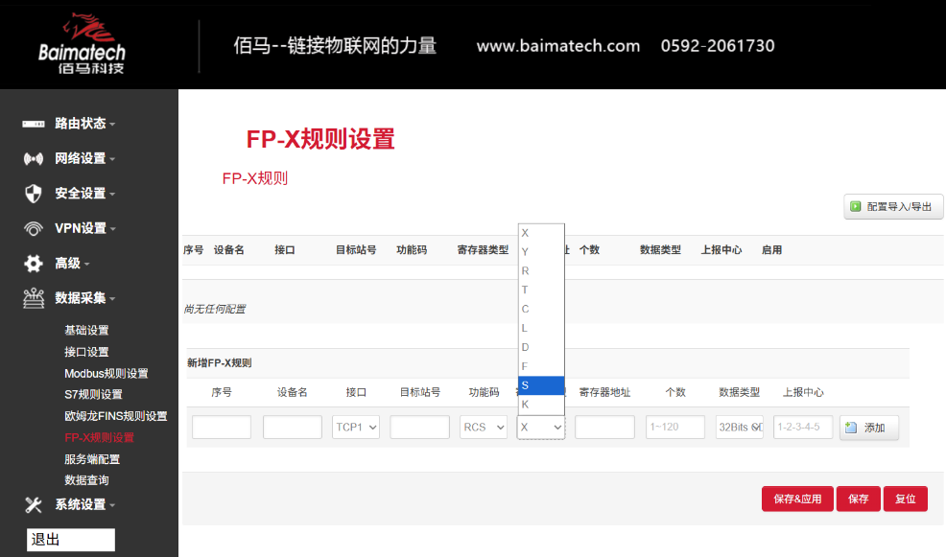946x557 pixels.
Task: Select register type T in list
Action: pos(541,290)
